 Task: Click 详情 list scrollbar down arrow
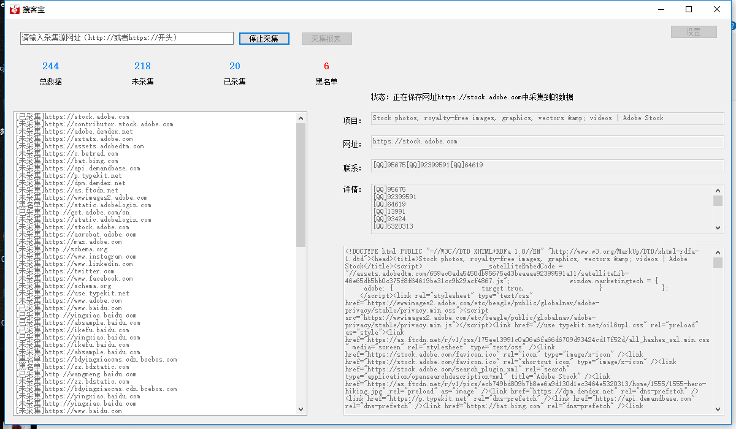718,228
